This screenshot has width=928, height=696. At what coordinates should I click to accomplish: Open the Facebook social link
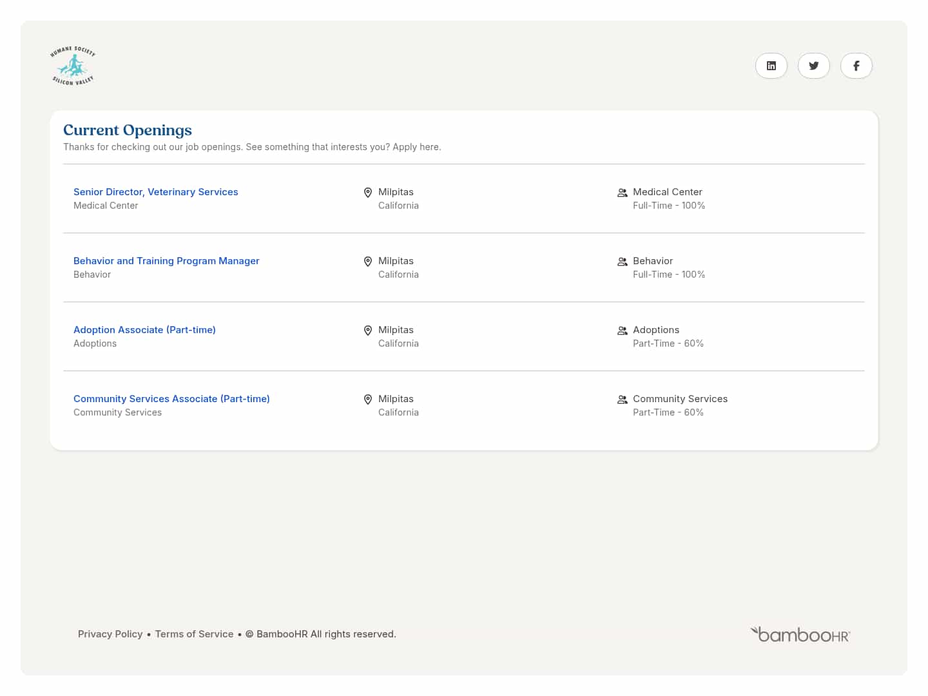856,66
